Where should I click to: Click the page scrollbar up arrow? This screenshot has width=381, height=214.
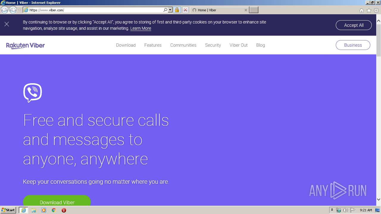(x=379, y=21)
